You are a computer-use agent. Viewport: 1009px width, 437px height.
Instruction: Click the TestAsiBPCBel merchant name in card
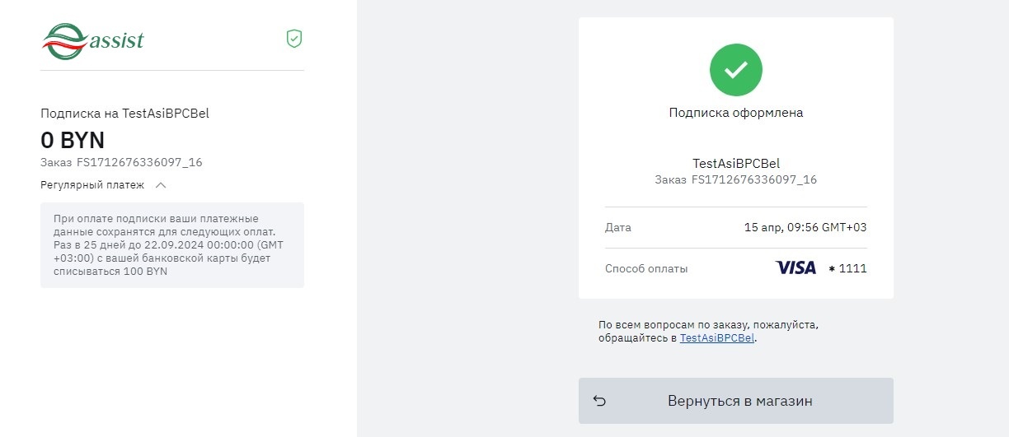(735, 163)
